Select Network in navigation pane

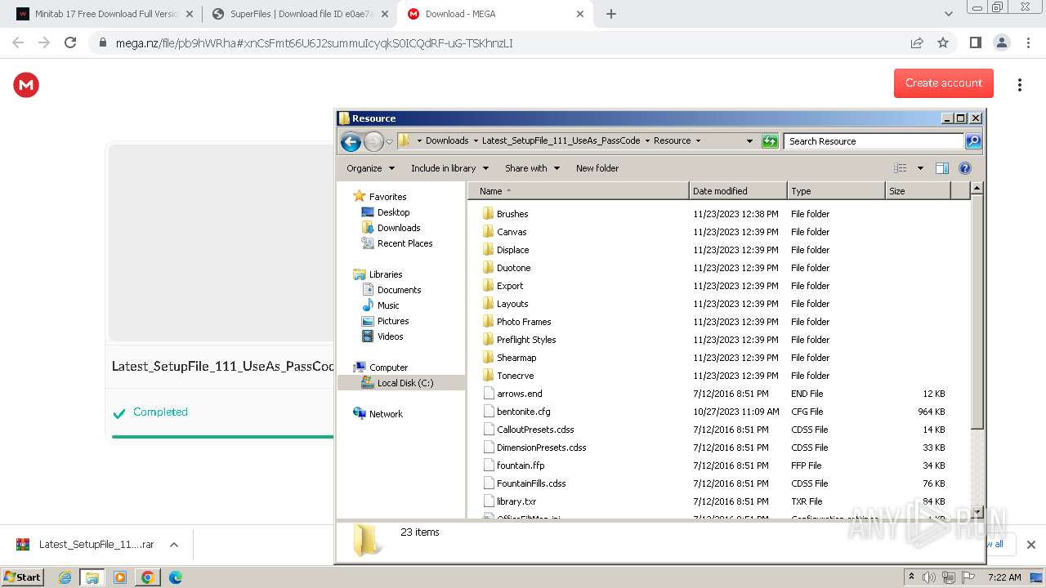tap(386, 414)
